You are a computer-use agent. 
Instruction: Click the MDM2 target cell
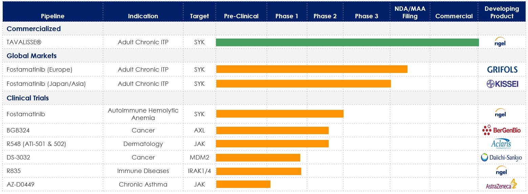[x=199, y=157]
